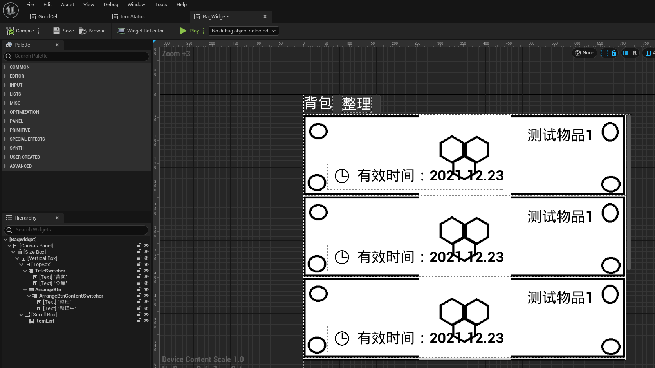Browse to asset in Content Browser
655x368 pixels.
(x=92, y=31)
